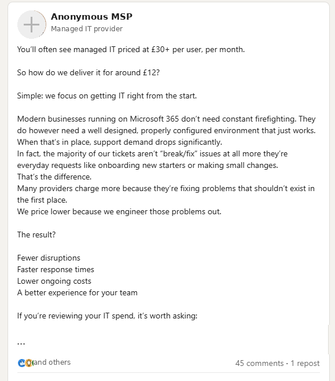Viewport: 335px width, 381px height.
Task: Click the vertical scrollbar at the right edge
Action: pyautogui.click(x=329, y=339)
